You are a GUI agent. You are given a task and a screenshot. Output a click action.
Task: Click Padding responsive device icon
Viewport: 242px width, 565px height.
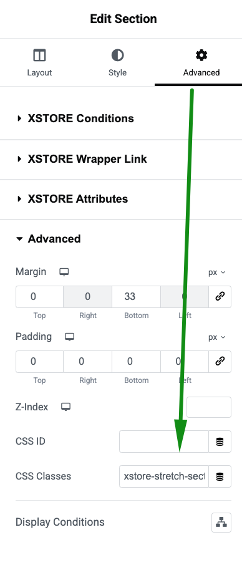tap(69, 337)
